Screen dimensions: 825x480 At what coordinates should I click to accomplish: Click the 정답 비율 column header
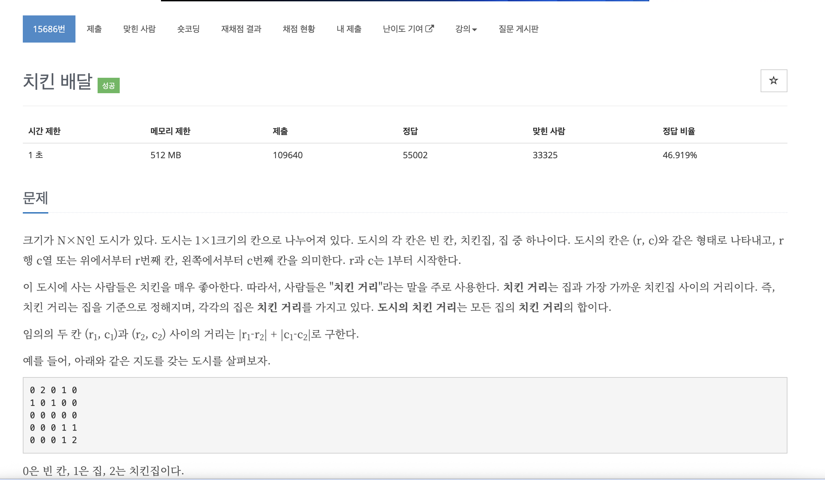click(678, 131)
